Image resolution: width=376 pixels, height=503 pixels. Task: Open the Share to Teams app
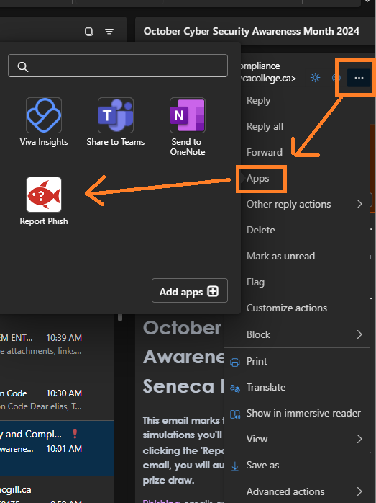pos(116,123)
